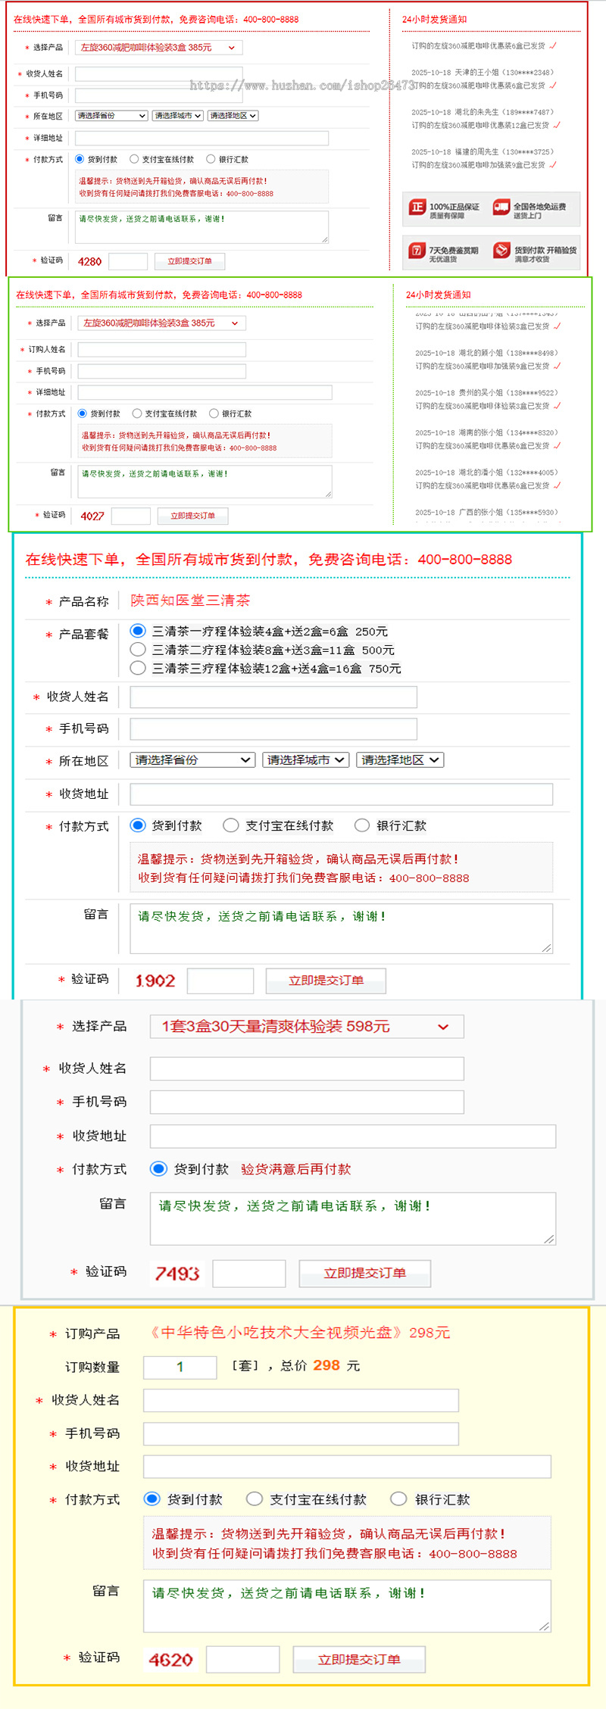
Task: Click 《中华特色小吃技术大全视频光盘》298元 text
Action: (298, 1333)
